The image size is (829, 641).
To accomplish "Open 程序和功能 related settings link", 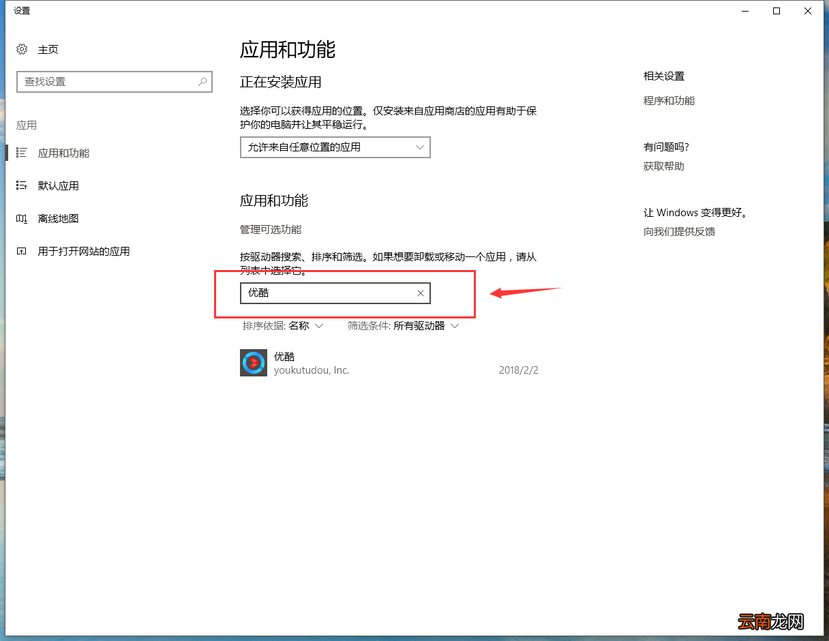I will point(669,100).
